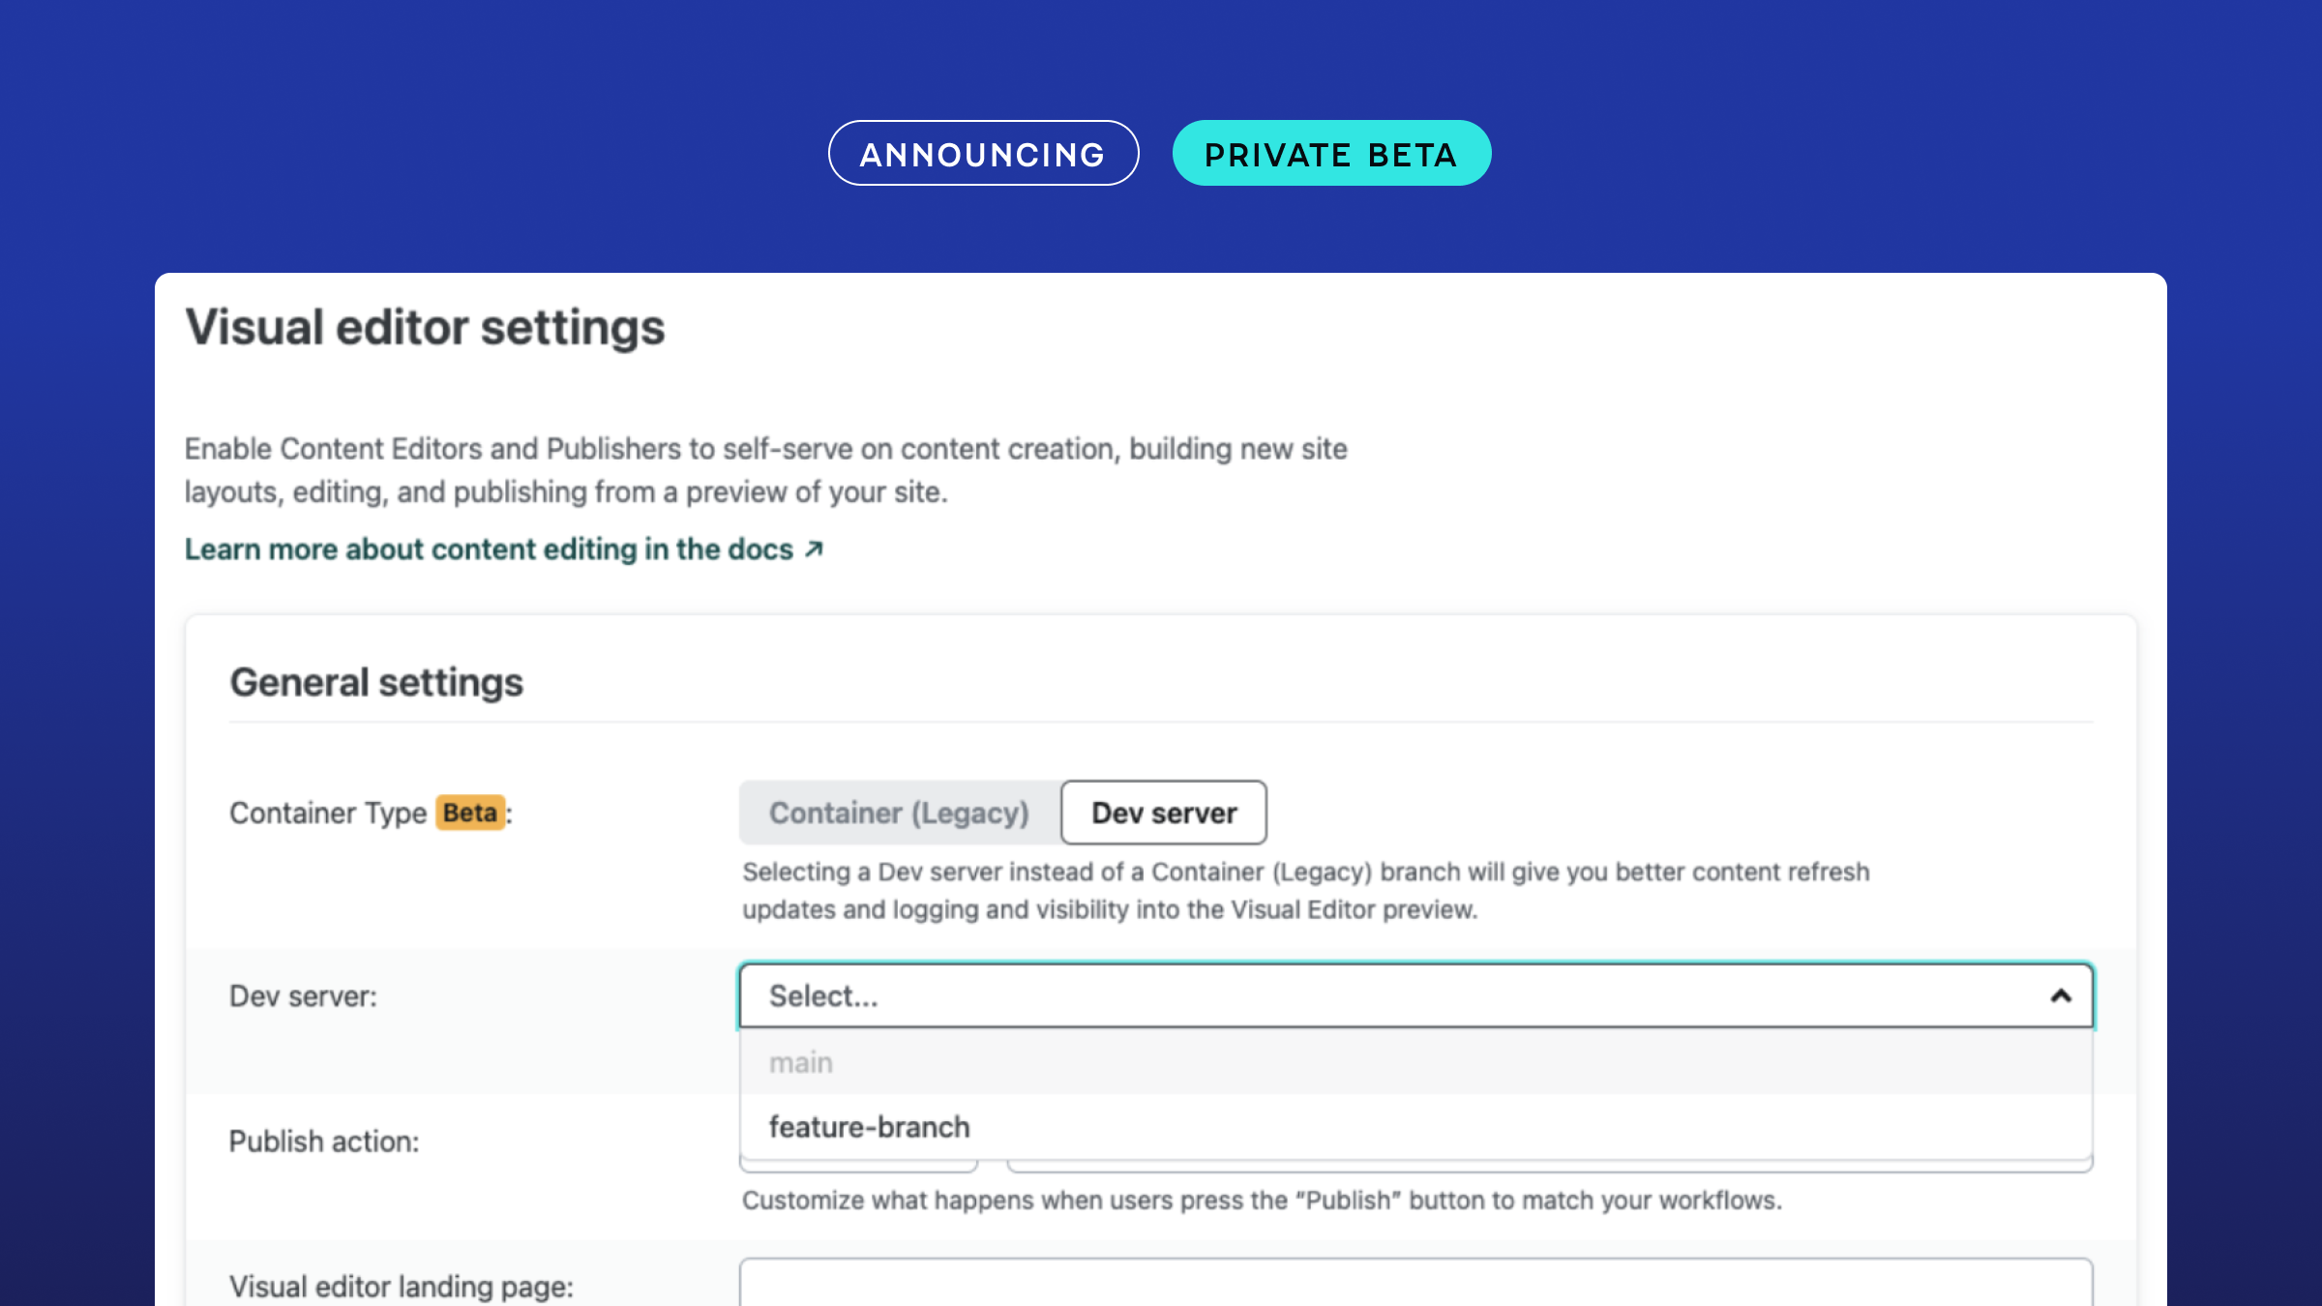2322x1306 pixels.
Task: Click the Select... placeholder in the Dev server box
Action: click(x=822, y=995)
